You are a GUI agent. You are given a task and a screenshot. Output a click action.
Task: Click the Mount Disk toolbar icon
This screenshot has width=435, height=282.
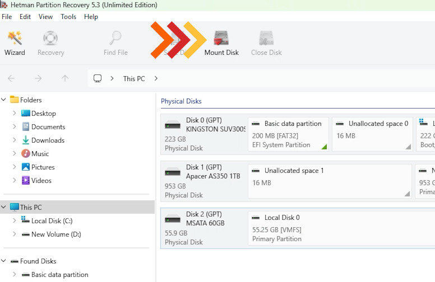[221, 38]
